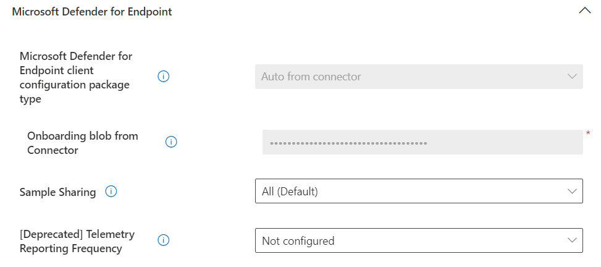The image size is (601, 267).
Task: Select the Not configured value text
Action: click(x=298, y=241)
